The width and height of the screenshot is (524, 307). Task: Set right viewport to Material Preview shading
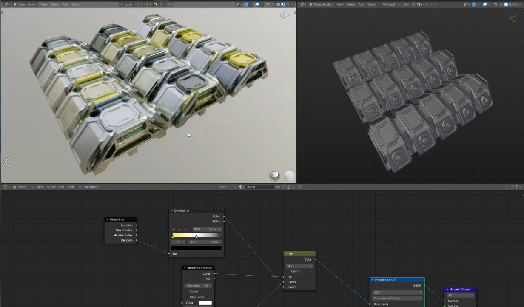(x=510, y=4)
